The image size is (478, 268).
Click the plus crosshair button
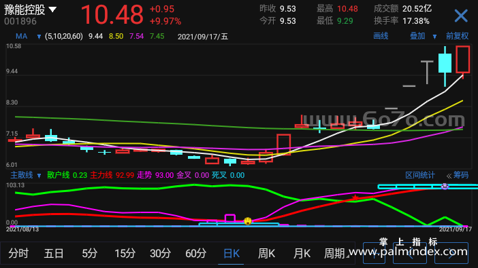coord(374,253)
